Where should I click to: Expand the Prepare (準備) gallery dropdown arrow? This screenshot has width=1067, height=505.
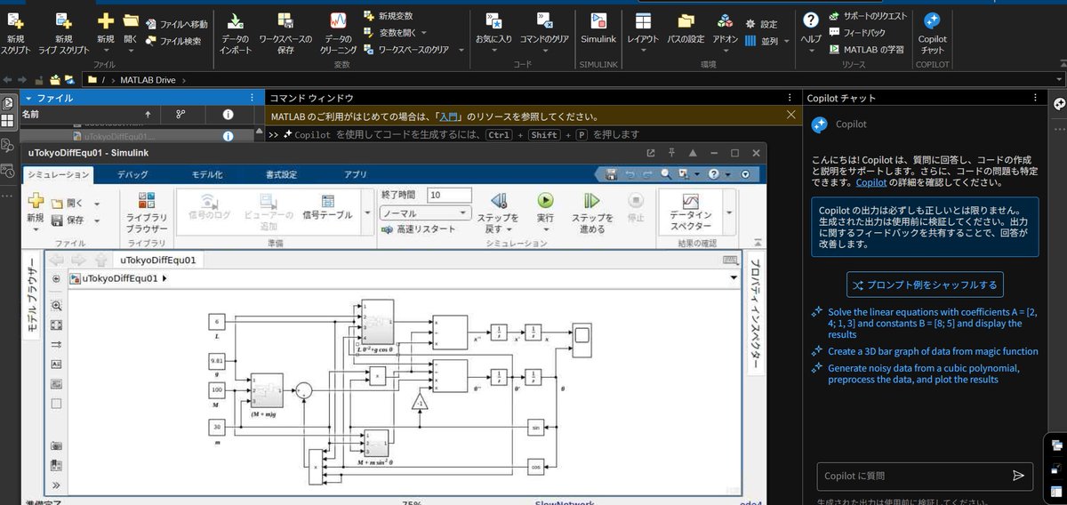pyautogui.click(x=367, y=213)
